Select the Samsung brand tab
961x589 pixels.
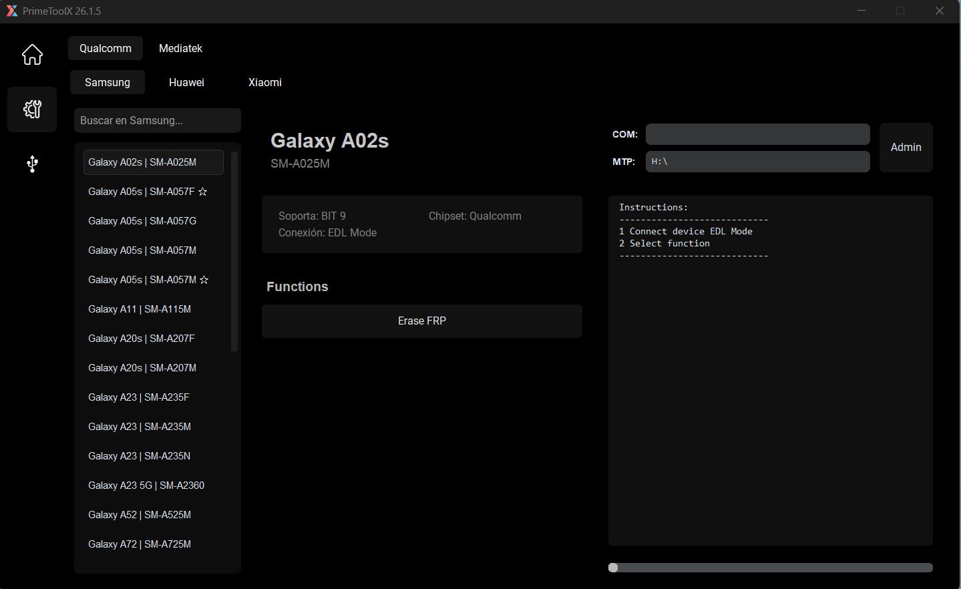(108, 83)
